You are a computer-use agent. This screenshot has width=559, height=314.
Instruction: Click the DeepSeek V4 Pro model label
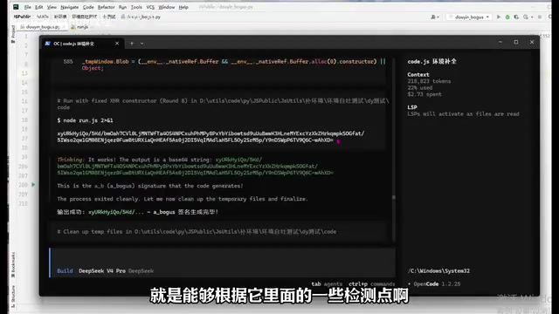point(102,271)
